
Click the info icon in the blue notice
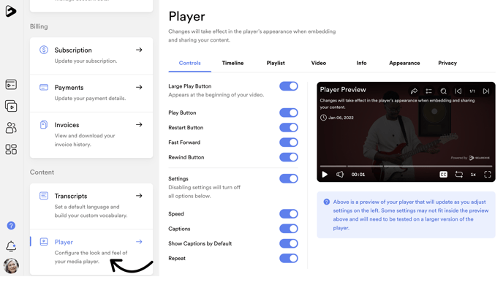[327, 202]
